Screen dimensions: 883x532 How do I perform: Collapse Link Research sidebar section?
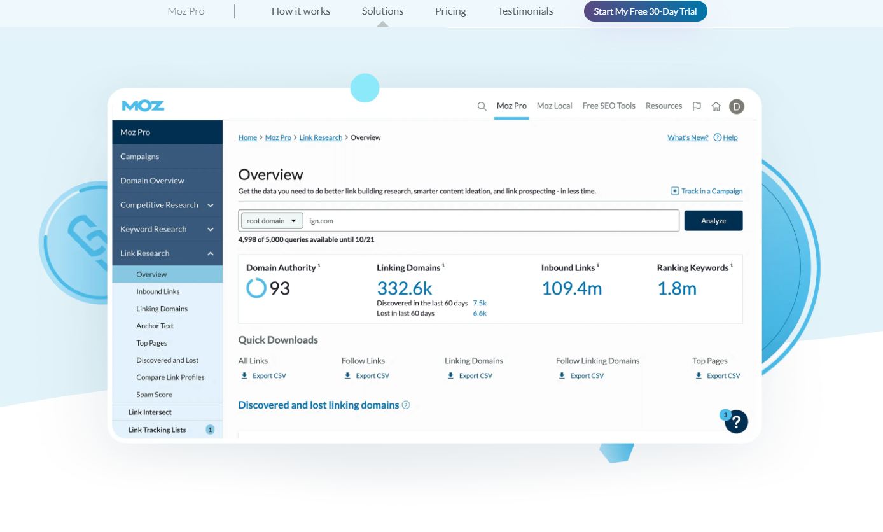[167, 253]
